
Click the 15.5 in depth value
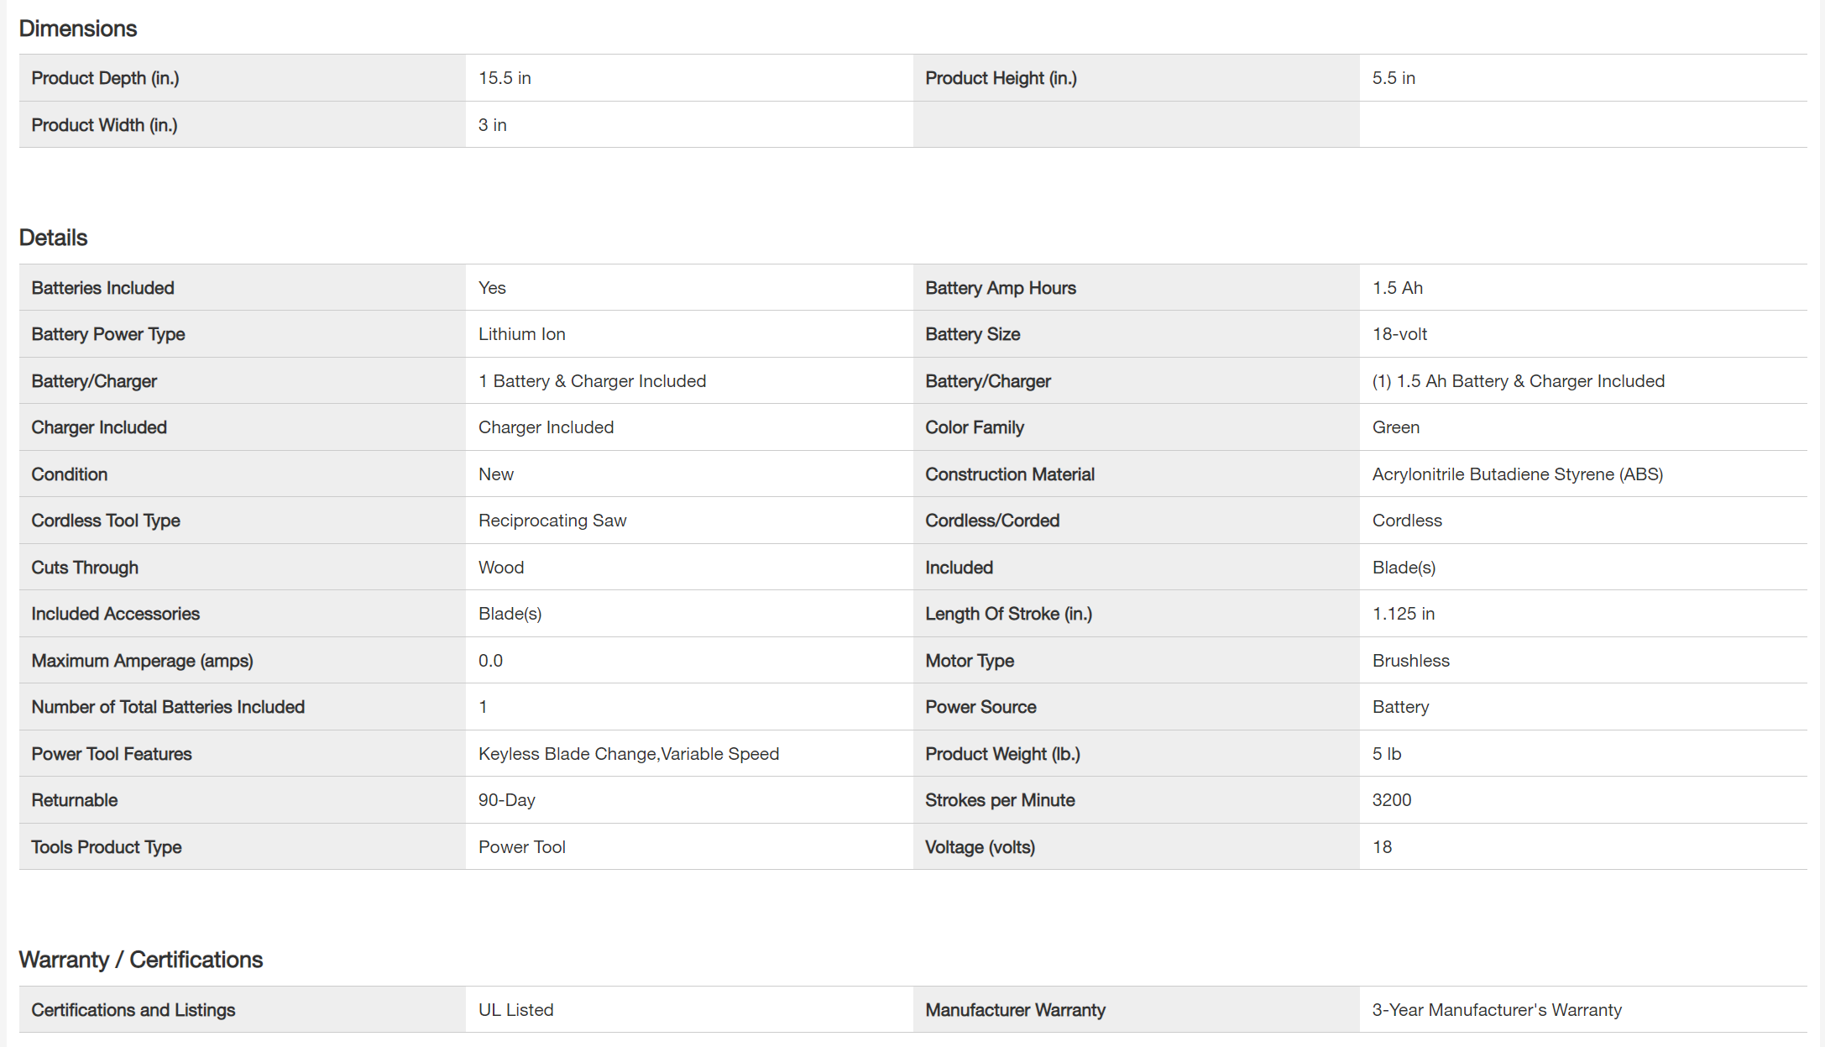[x=505, y=78]
